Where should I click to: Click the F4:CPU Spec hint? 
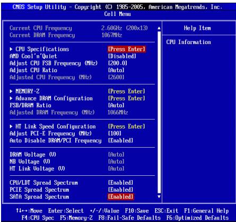38,218
